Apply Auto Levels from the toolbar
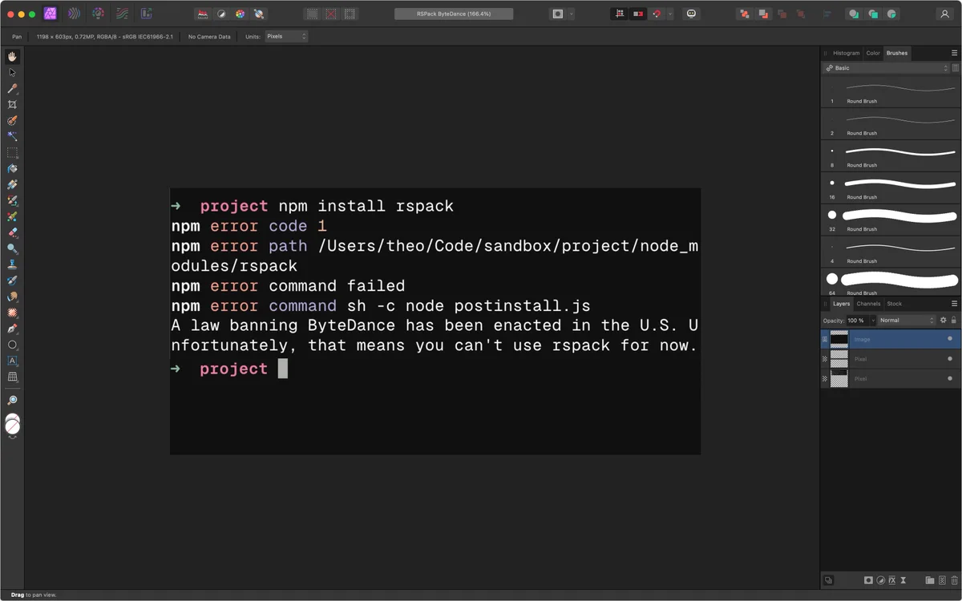962x601 pixels. point(203,14)
